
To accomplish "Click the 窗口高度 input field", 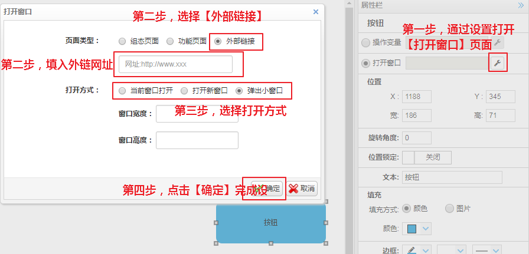I will (197, 140).
